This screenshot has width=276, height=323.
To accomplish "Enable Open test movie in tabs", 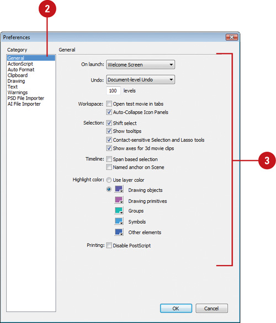I will click(x=109, y=104).
